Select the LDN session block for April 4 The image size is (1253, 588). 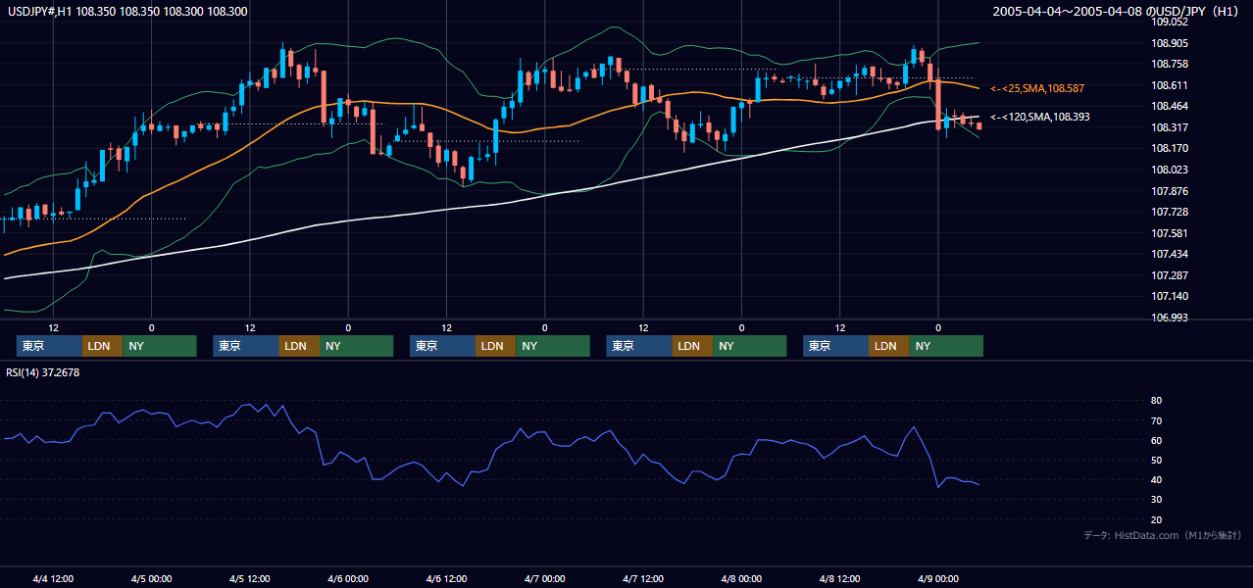(x=102, y=346)
